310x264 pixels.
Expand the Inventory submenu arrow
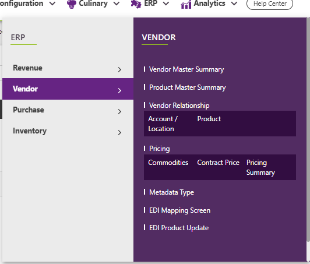(119, 132)
